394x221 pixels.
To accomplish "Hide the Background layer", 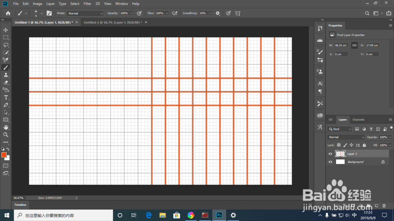I will coord(330,162).
